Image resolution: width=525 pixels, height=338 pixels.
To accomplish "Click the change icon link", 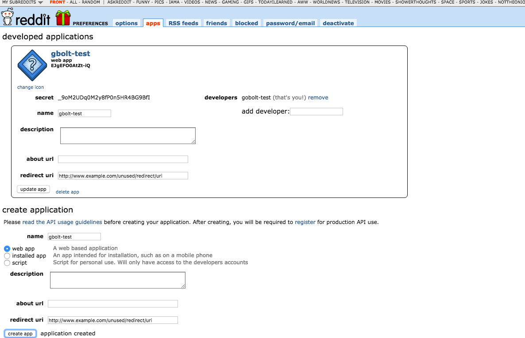I will 31,87.
